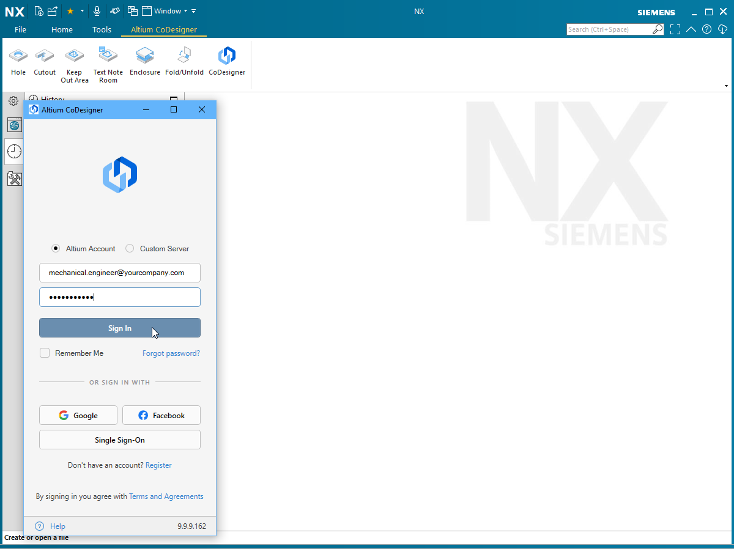Open the Window dropdown menu
The height and width of the screenshot is (549, 734).
click(165, 11)
